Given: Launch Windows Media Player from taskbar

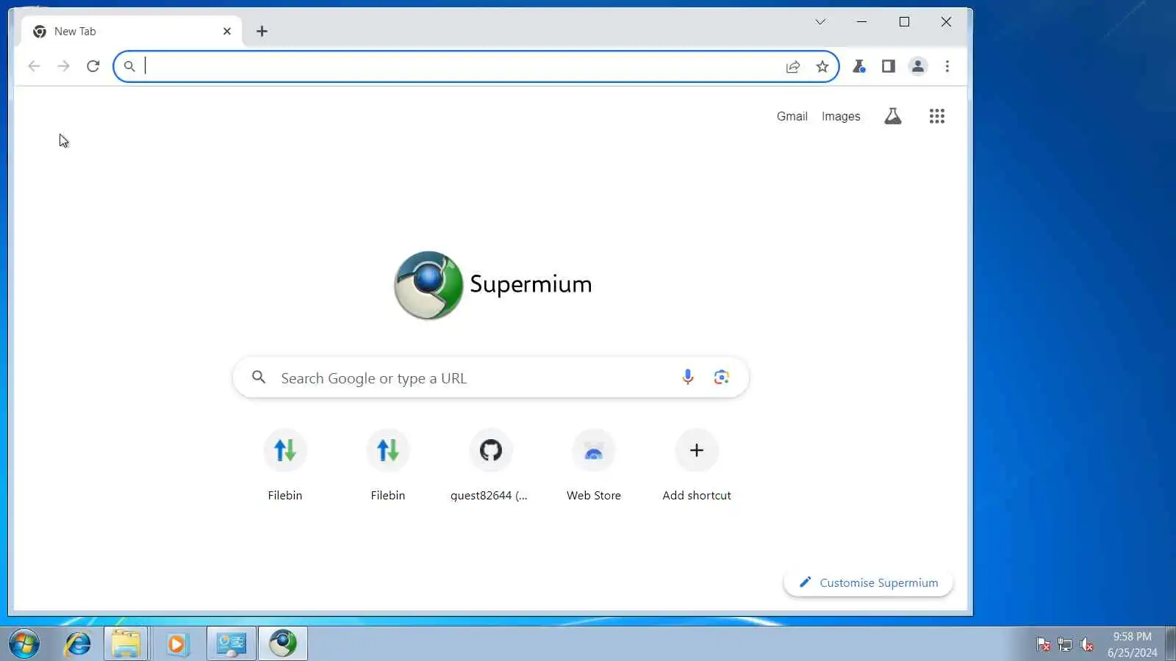Looking at the screenshot, I should click(176, 644).
